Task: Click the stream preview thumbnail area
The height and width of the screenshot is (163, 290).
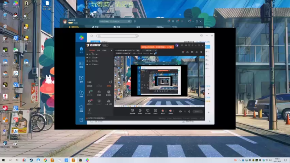Action: coord(159,81)
